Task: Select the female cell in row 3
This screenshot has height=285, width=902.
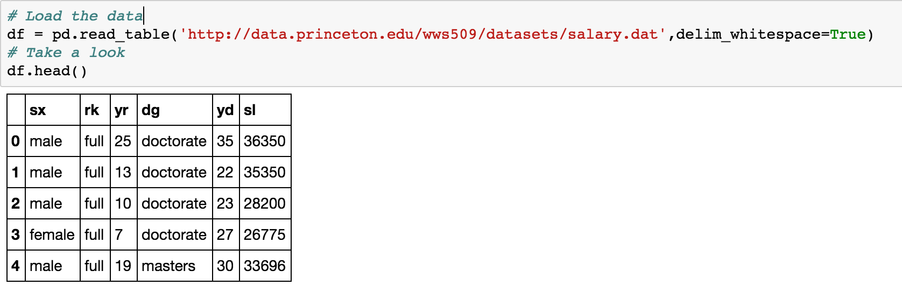Action: pos(52,235)
